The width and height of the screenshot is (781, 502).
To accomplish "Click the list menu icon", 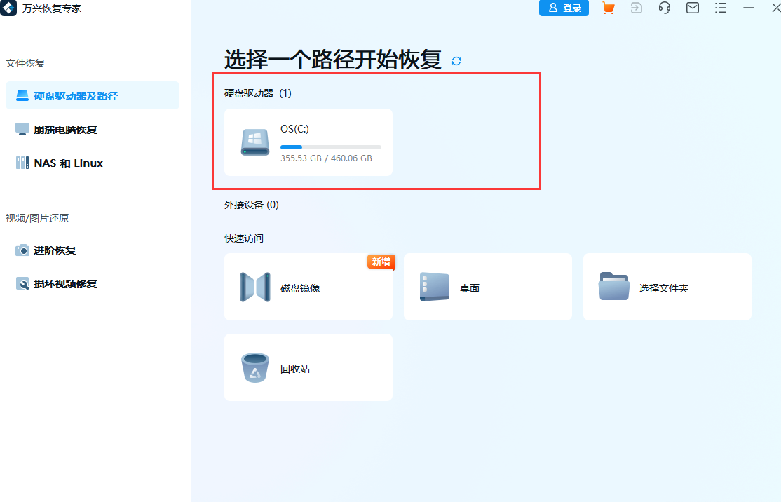I will (721, 8).
